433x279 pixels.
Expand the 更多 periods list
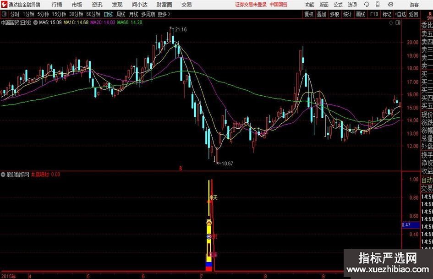point(164,14)
